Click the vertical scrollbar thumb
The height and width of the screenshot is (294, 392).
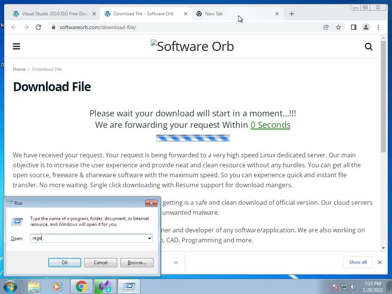(383, 96)
